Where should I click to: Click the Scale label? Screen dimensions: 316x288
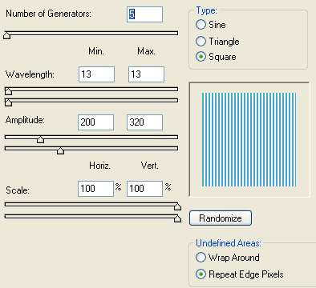point(18,190)
